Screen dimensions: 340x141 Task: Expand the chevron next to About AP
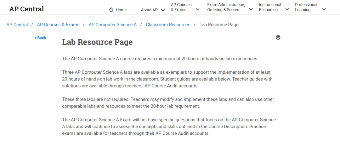[163, 10]
